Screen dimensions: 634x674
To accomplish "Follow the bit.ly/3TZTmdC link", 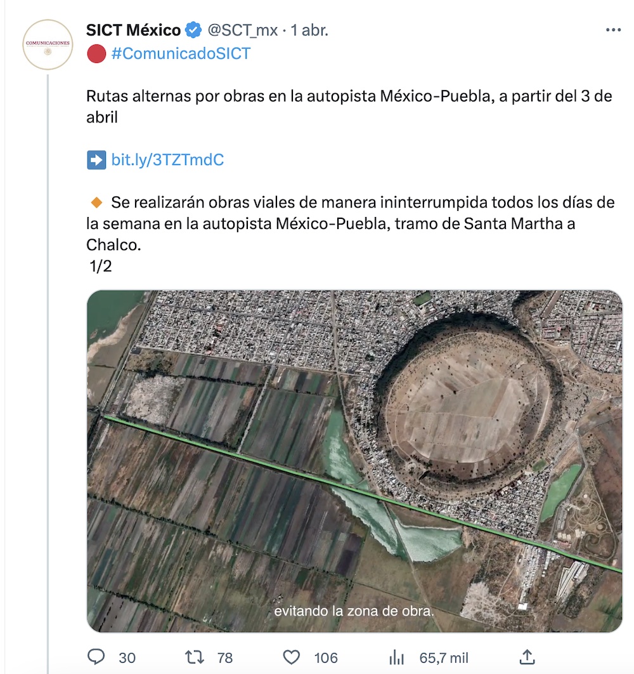I will coord(167,160).
